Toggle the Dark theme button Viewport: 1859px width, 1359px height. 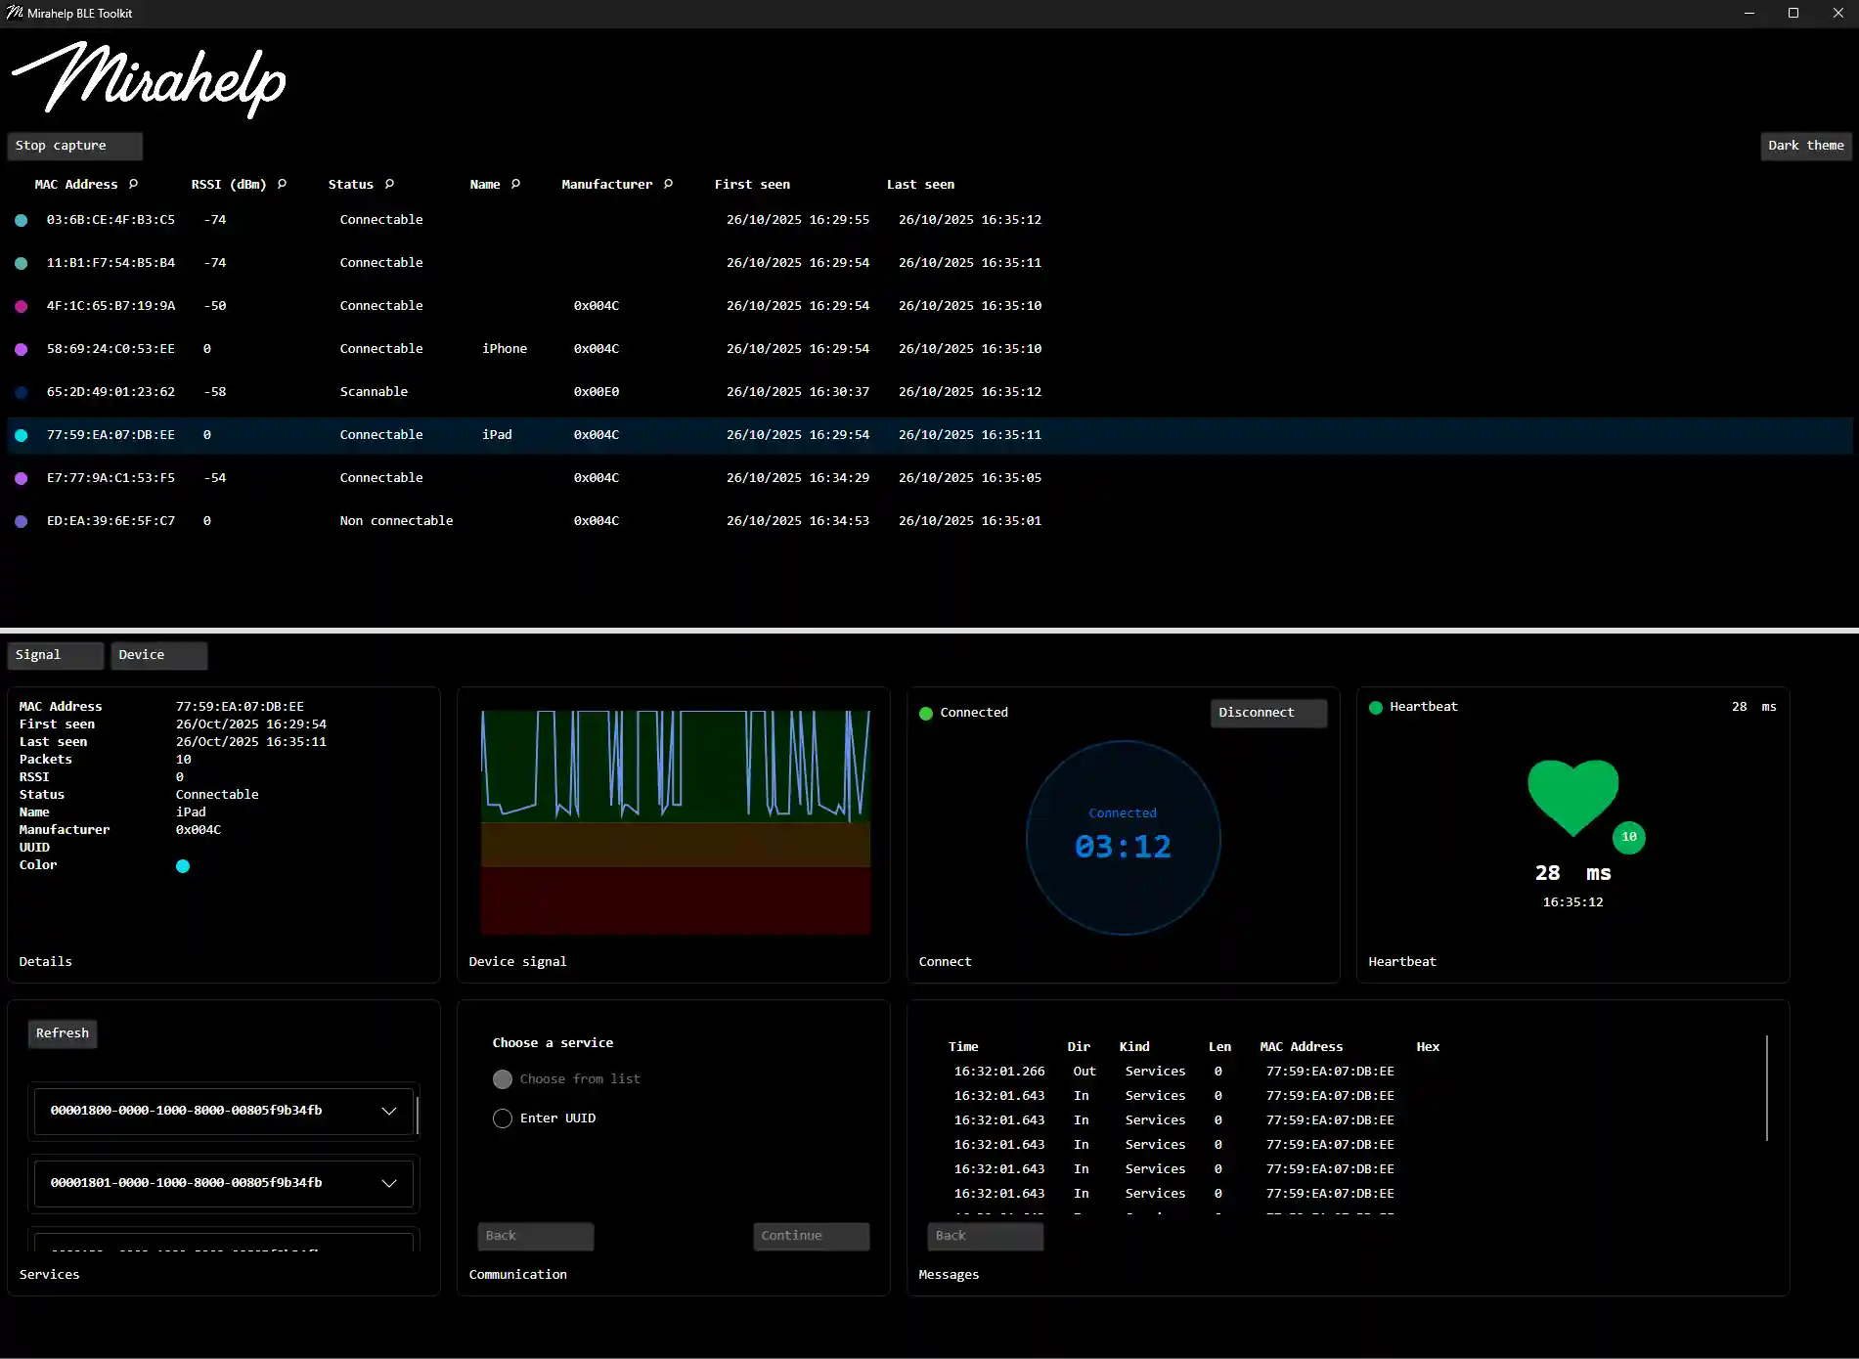pyautogui.click(x=1806, y=146)
